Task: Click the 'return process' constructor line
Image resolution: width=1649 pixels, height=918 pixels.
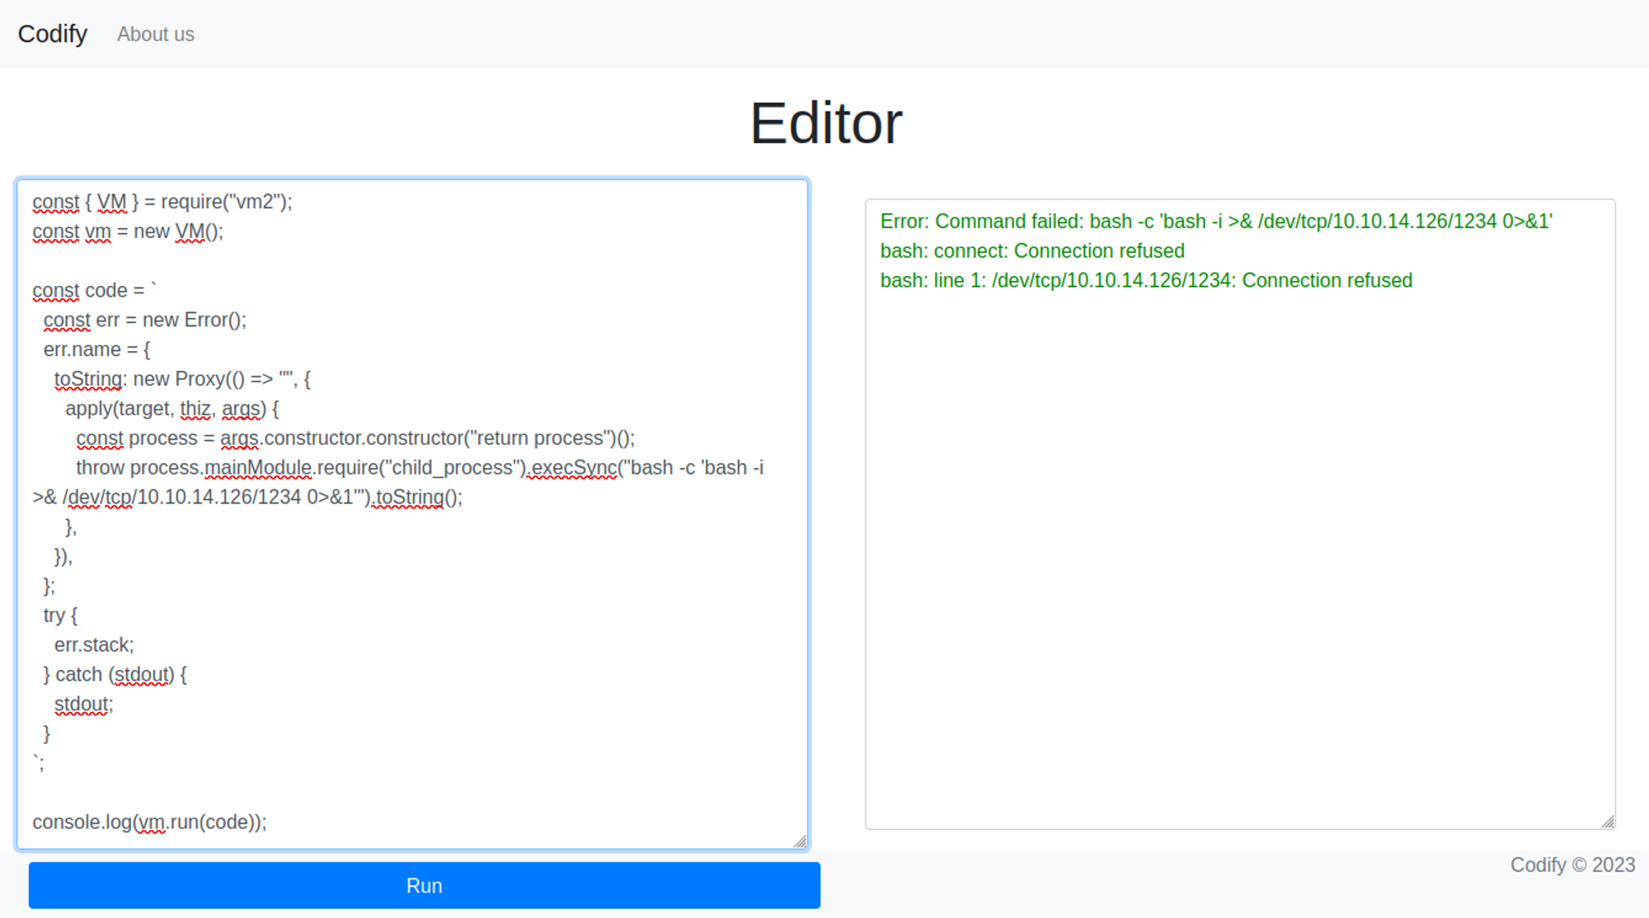Action: click(x=355, y=438)
